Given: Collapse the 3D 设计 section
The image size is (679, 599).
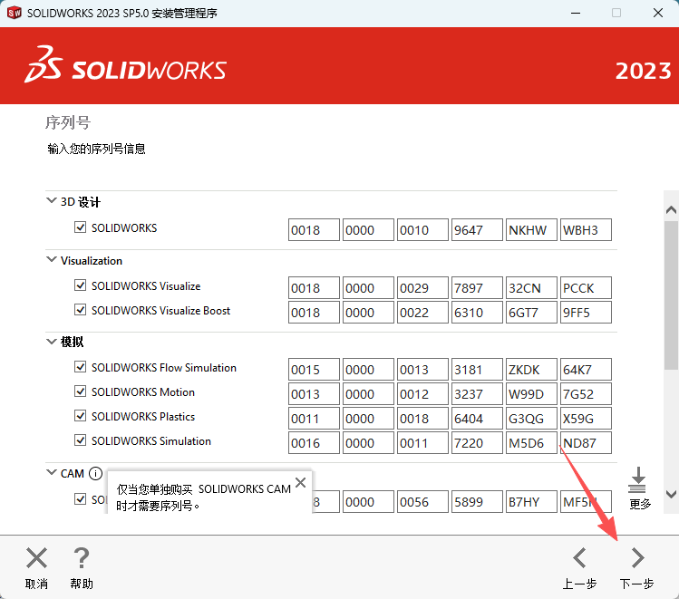Looking at the screenshot, I should click(x=52, y=201).
